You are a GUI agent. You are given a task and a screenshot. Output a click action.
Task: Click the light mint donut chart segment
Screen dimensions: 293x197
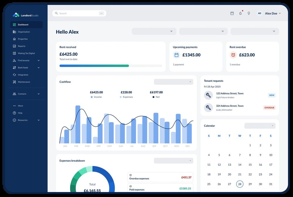coord(89,169)
